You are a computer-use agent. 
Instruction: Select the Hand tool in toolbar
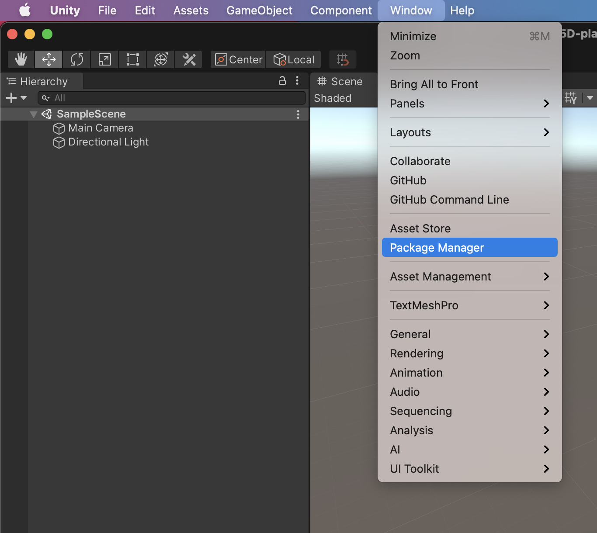coord(21,59)
